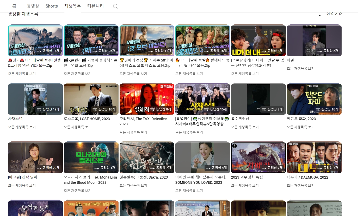
Task: Click 모든 재생목록 보기 under 옥수역귀신
Action: 245,127
